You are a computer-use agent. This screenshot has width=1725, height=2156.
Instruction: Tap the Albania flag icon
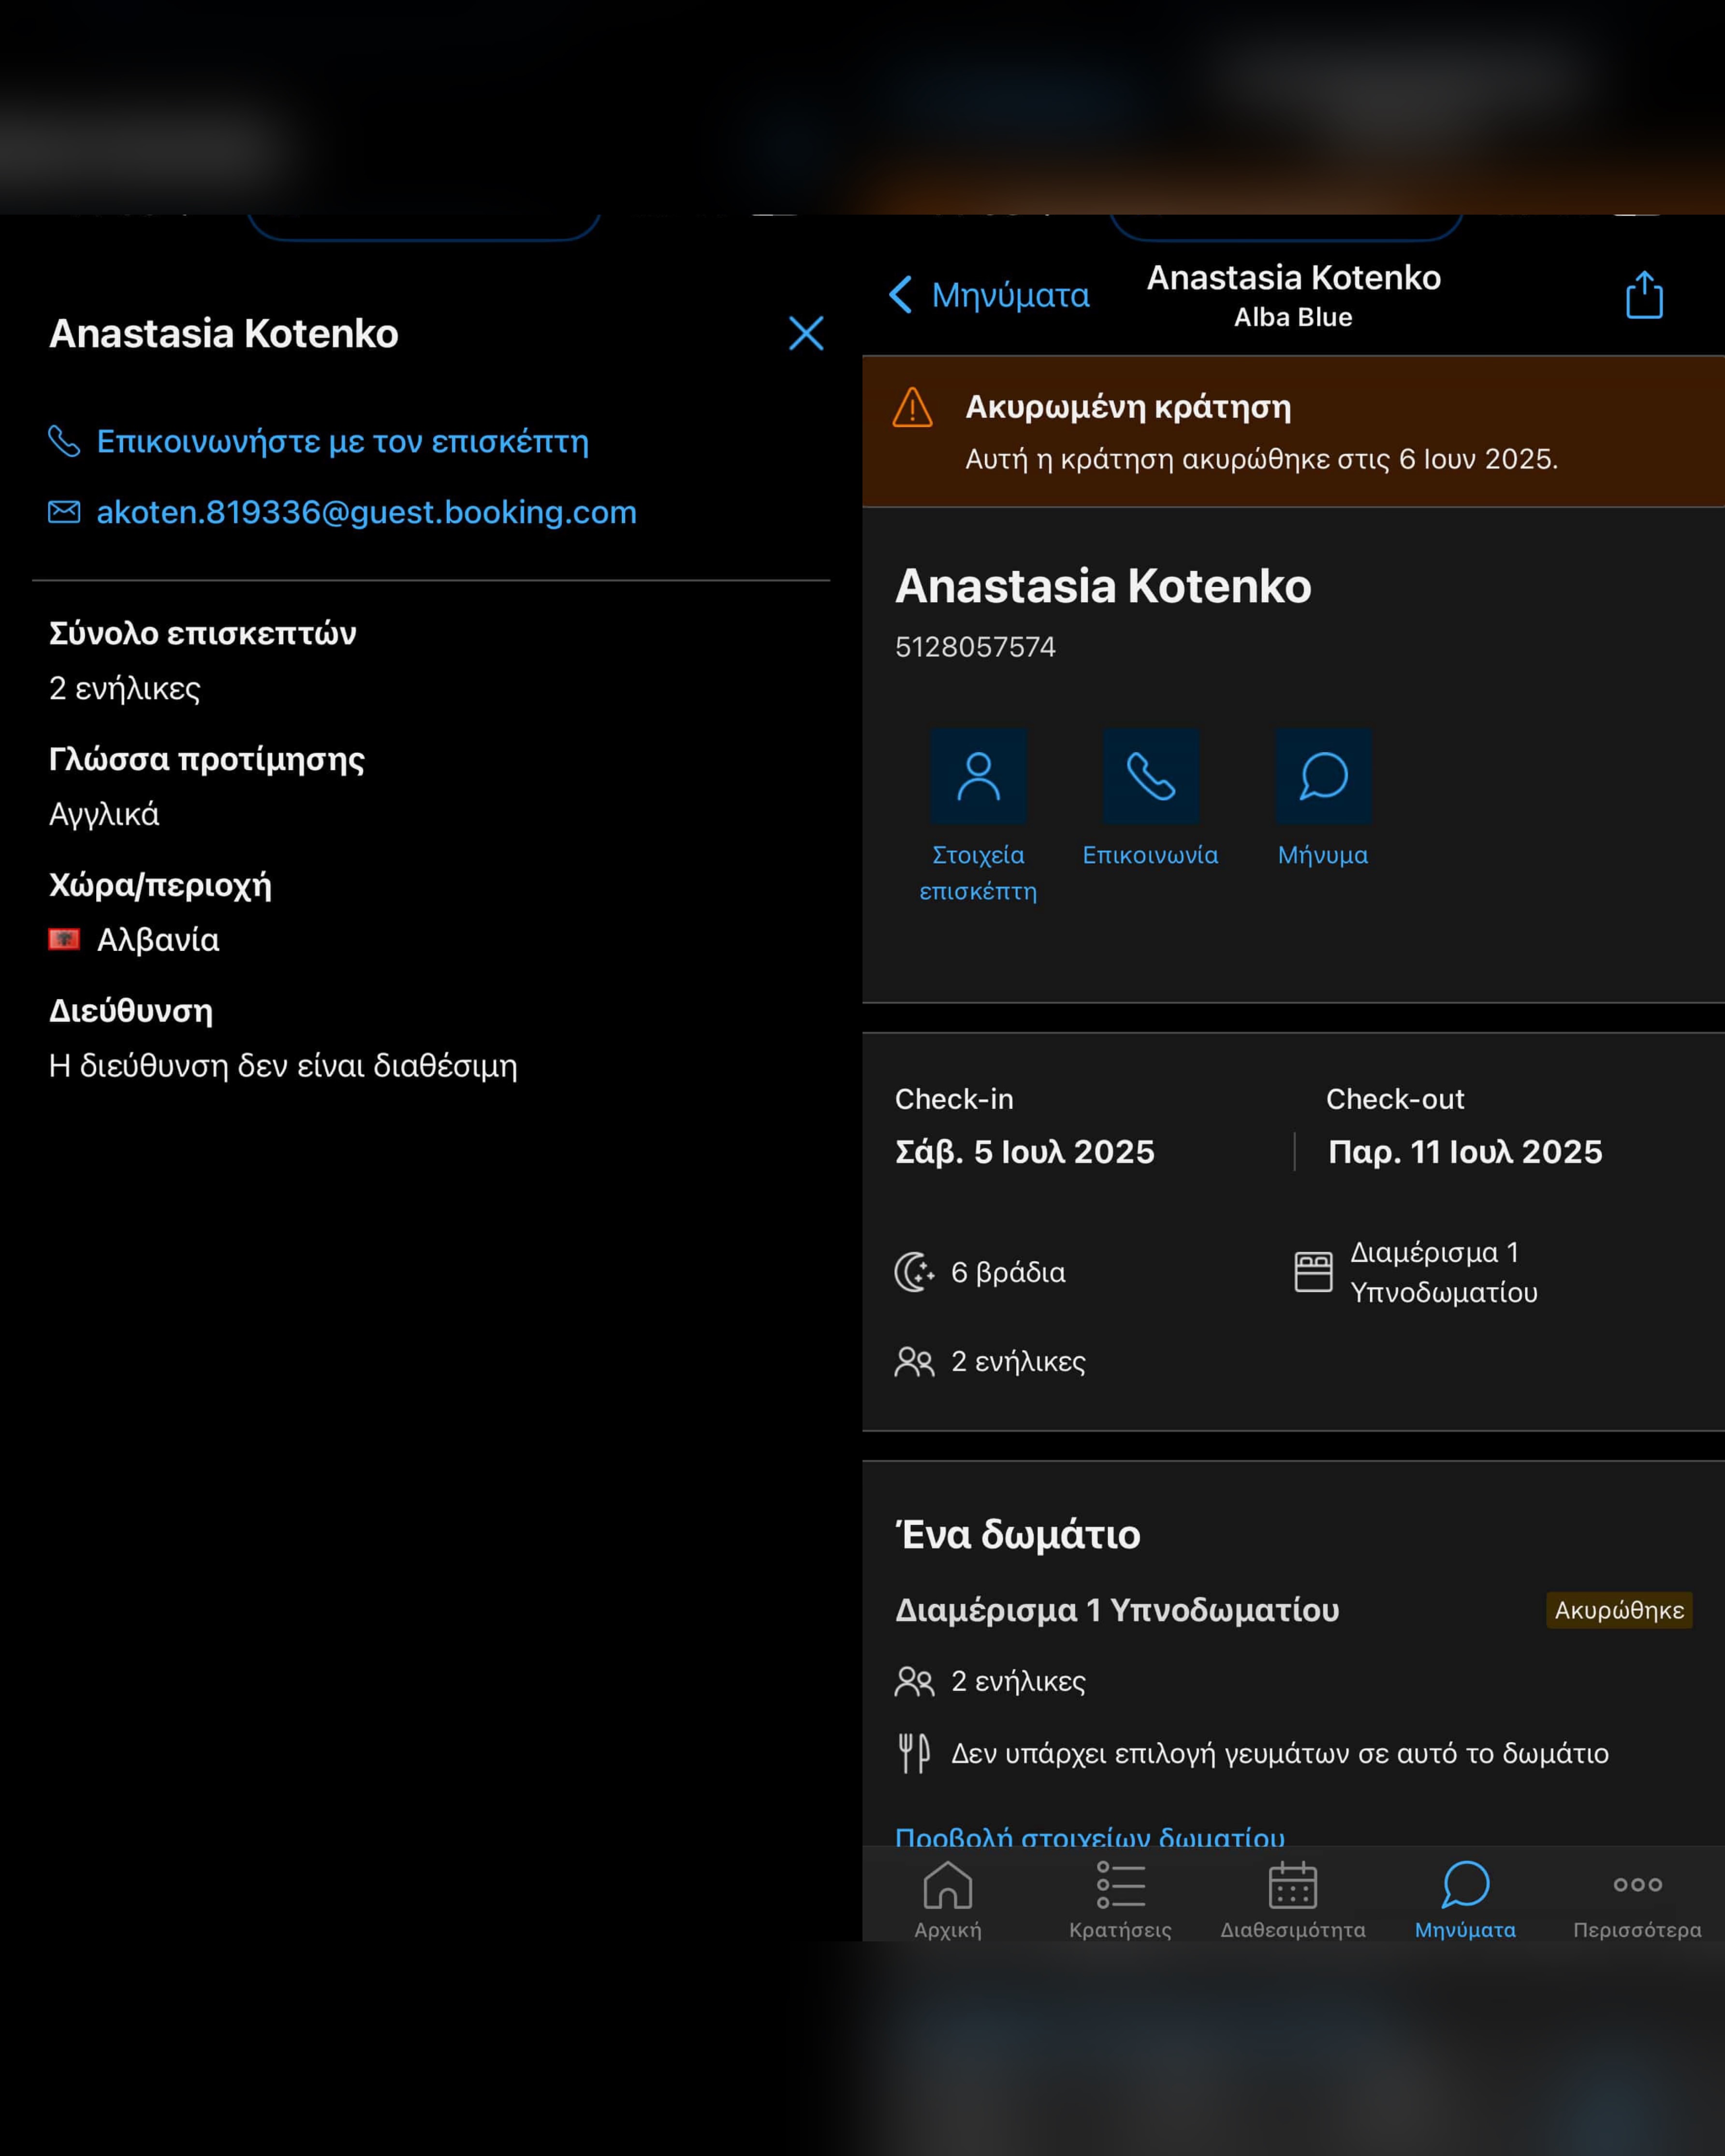point(64,939)
